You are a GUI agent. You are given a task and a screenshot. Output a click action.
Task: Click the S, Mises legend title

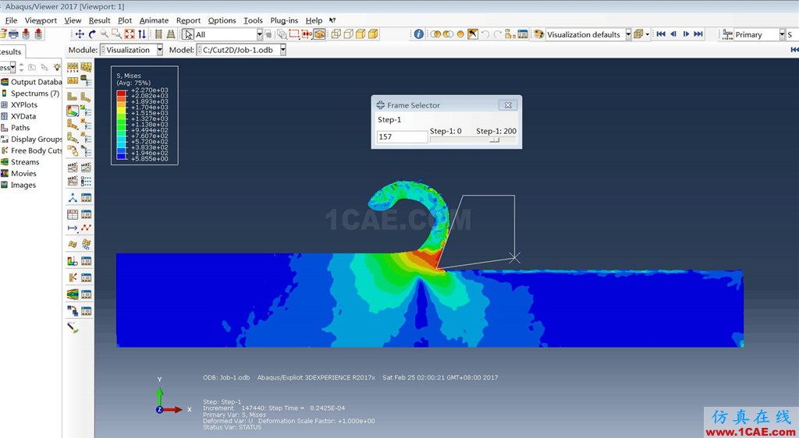click(129, 76)
